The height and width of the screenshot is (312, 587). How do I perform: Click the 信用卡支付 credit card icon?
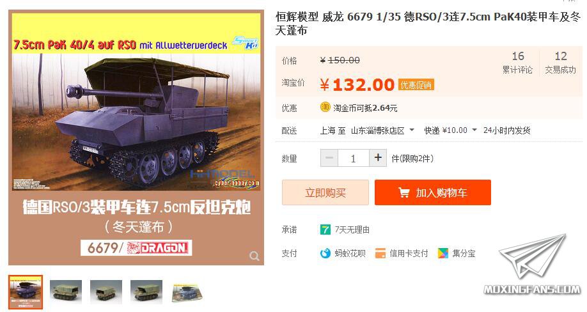click(x=380, y=253)
